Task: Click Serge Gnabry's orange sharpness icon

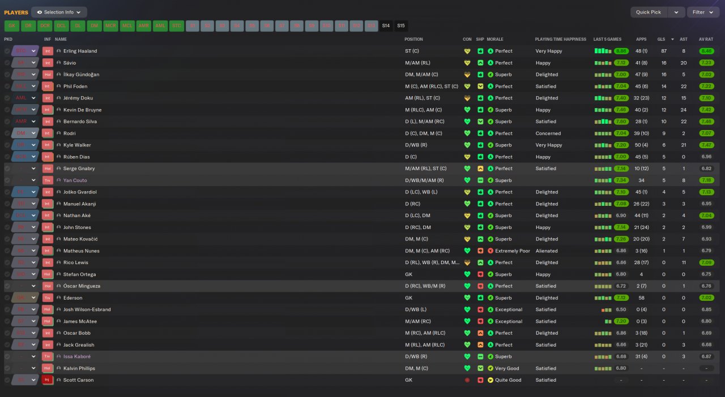Action: tap(480, 169)
